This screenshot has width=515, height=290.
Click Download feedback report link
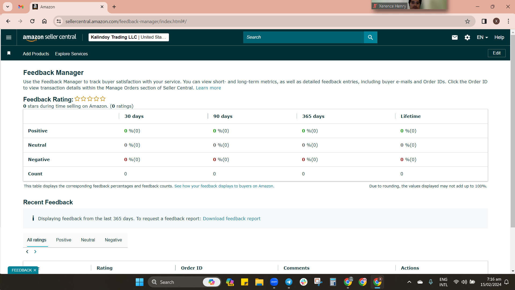[231, 219]
